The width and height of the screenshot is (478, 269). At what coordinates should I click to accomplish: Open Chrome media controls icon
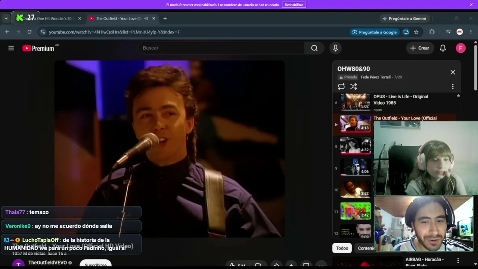(448, 32)
